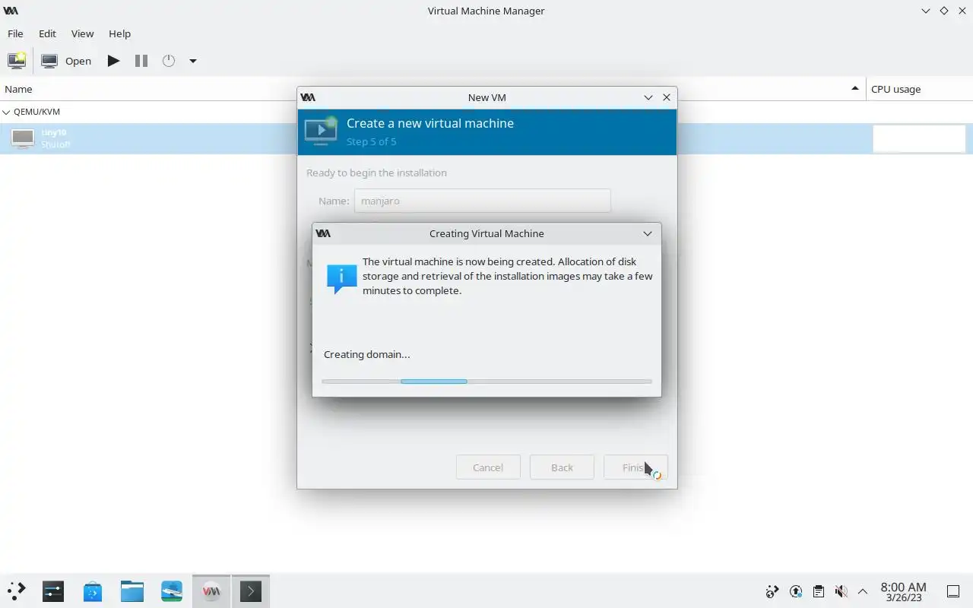
Task: Minimize the New VM window
Action: click(648, 97)
